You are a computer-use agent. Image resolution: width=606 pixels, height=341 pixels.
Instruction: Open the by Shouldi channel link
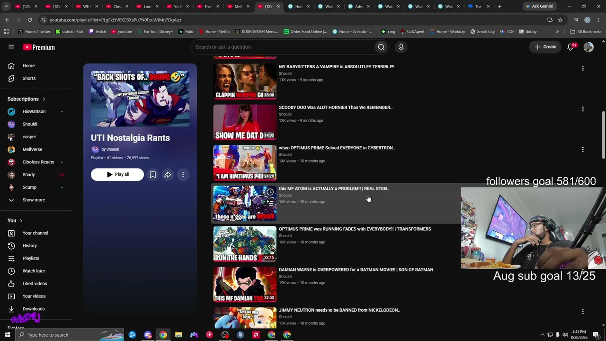point(110,149)
